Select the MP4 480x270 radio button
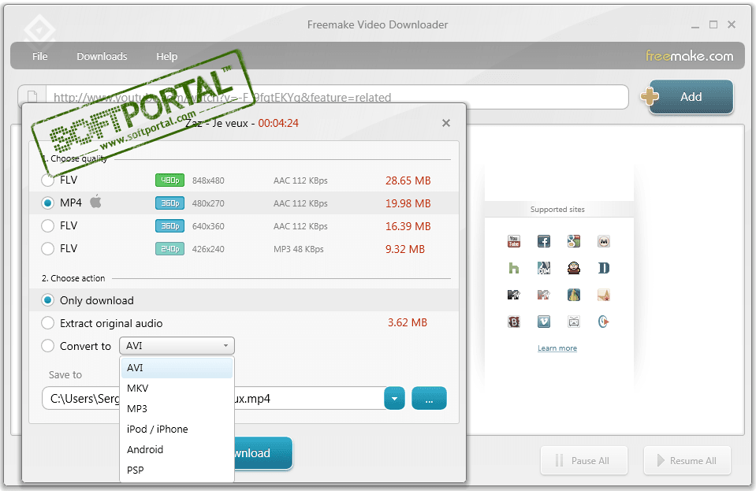This screenshot has height=491, width=756. pyautogui.click(x=48, y=203)
